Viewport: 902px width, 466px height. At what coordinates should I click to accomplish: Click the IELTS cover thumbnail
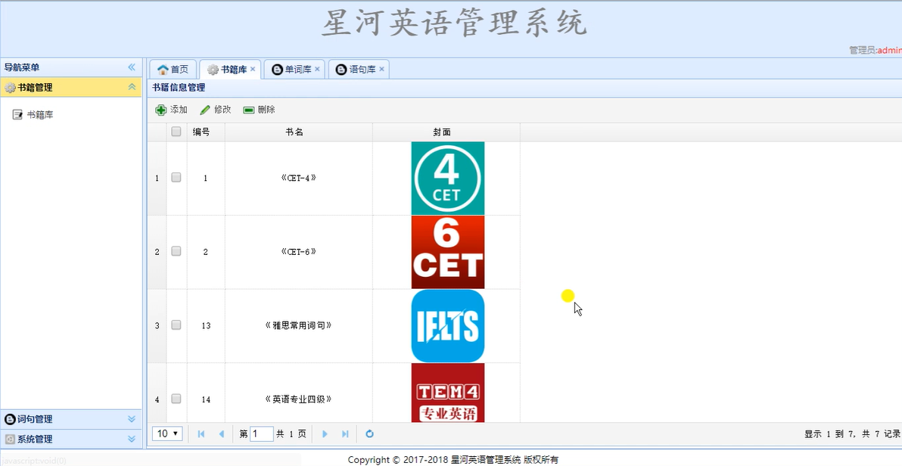[447, 325]
